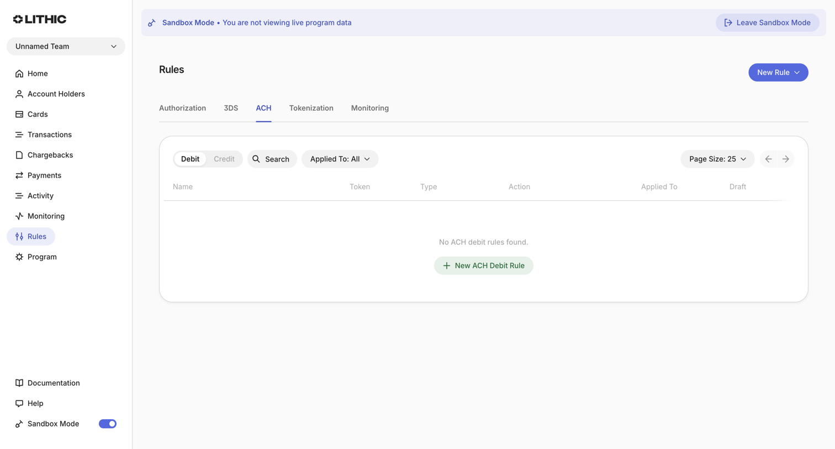Click the Cards icon in sidebar

[19, 114]
